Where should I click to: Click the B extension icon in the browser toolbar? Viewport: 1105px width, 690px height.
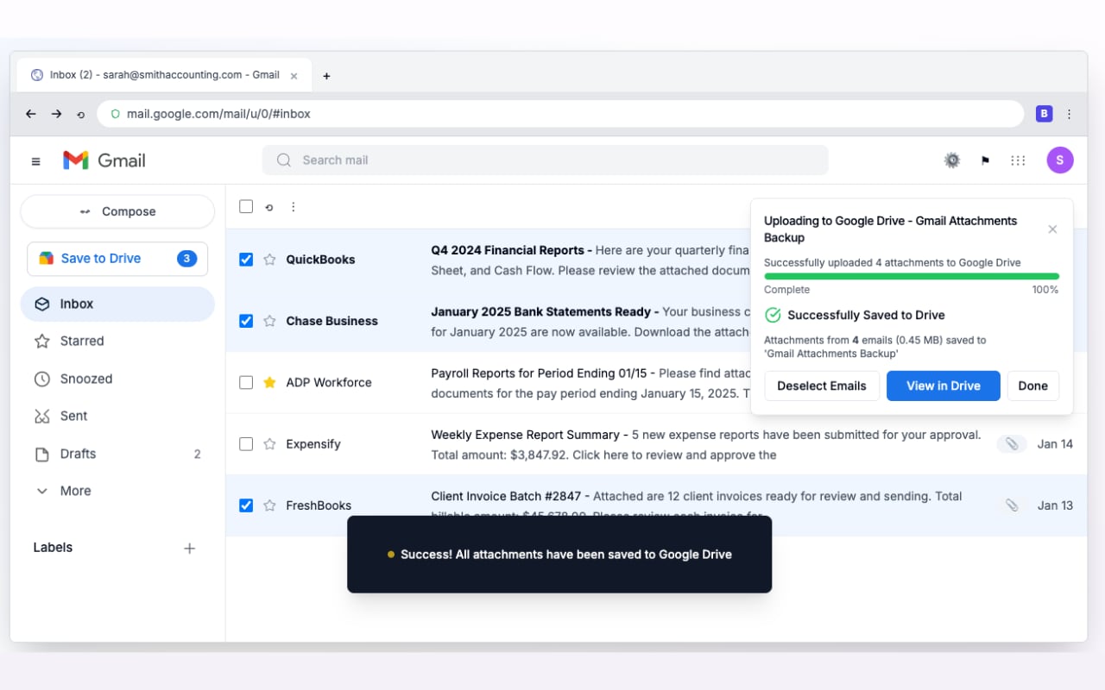pyautogui.click(x=1044, y=113)
